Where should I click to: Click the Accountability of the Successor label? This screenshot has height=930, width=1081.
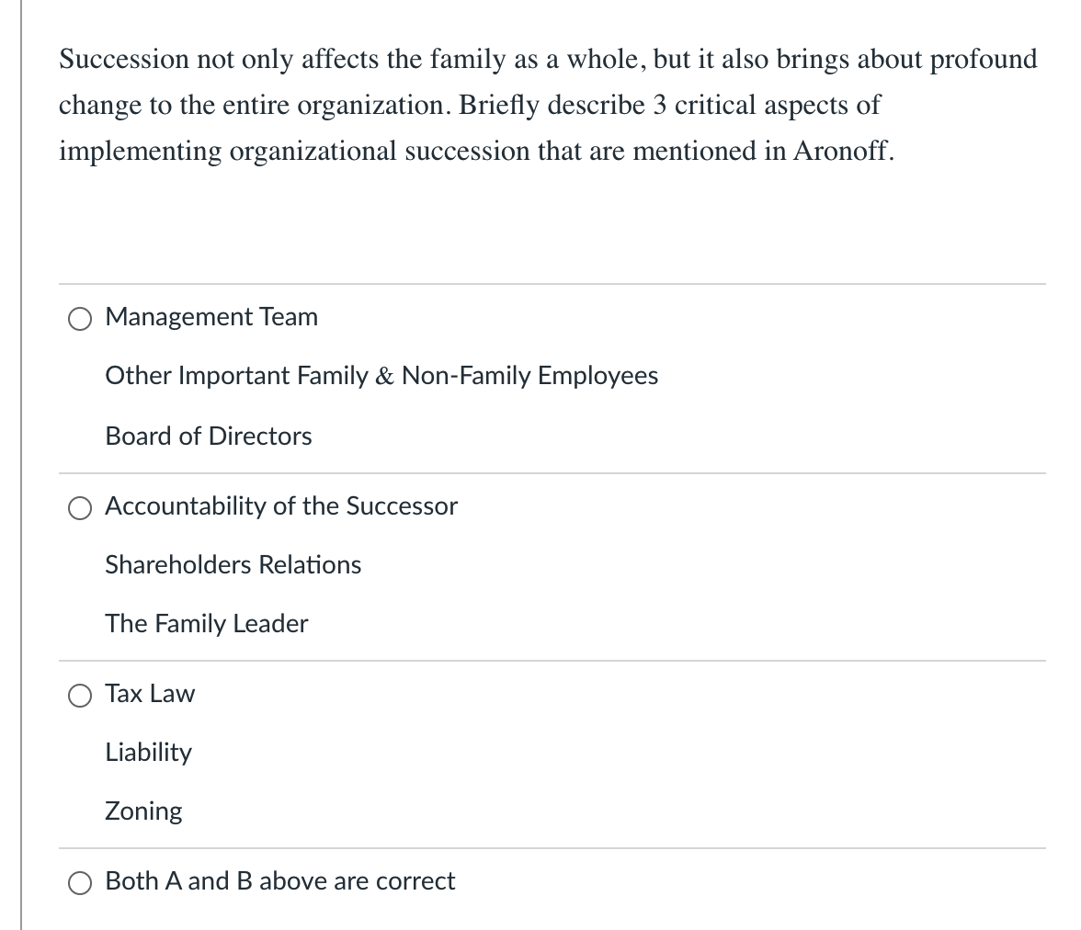coord(282,506)
